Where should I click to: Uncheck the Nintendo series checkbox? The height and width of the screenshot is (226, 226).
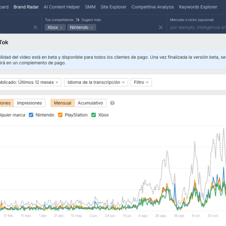pyautogui.click(x=31, y=115)
